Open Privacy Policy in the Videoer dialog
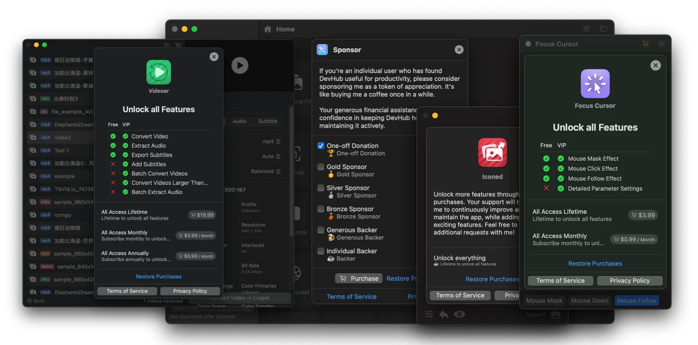 pos(190,291)
